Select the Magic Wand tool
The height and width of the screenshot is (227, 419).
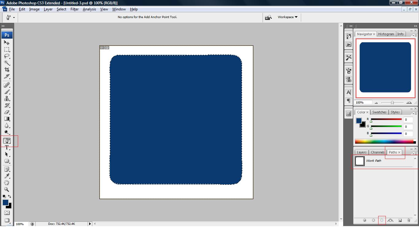click(7, 63)
